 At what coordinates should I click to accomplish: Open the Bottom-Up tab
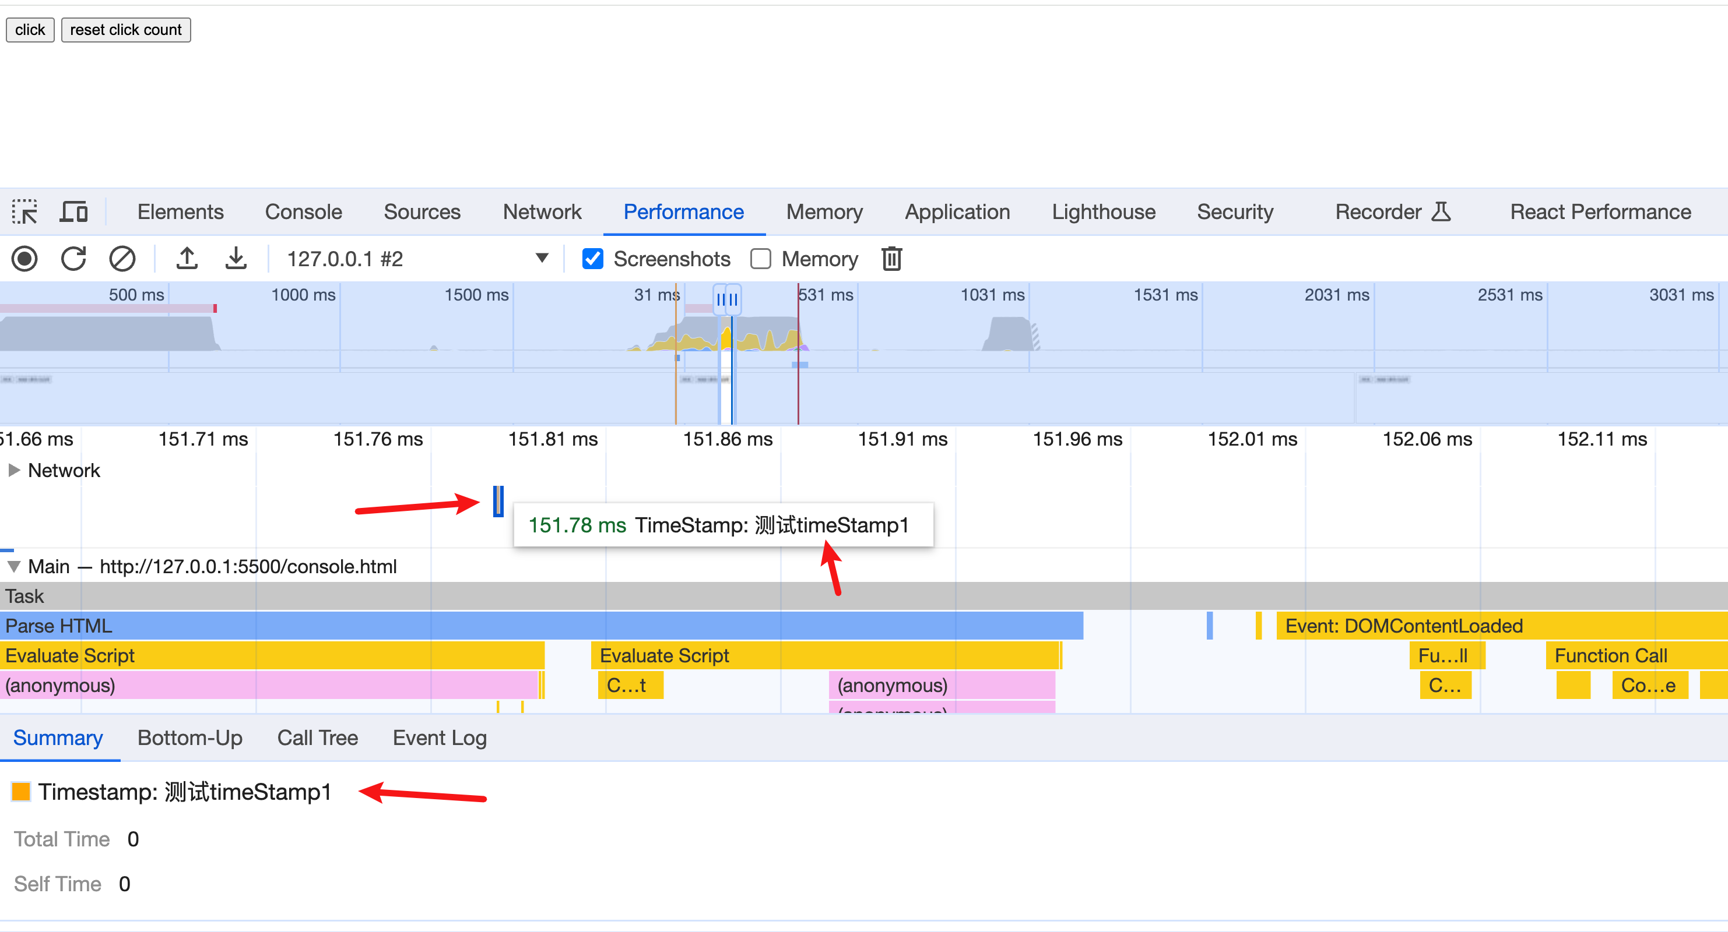(190, 737)
